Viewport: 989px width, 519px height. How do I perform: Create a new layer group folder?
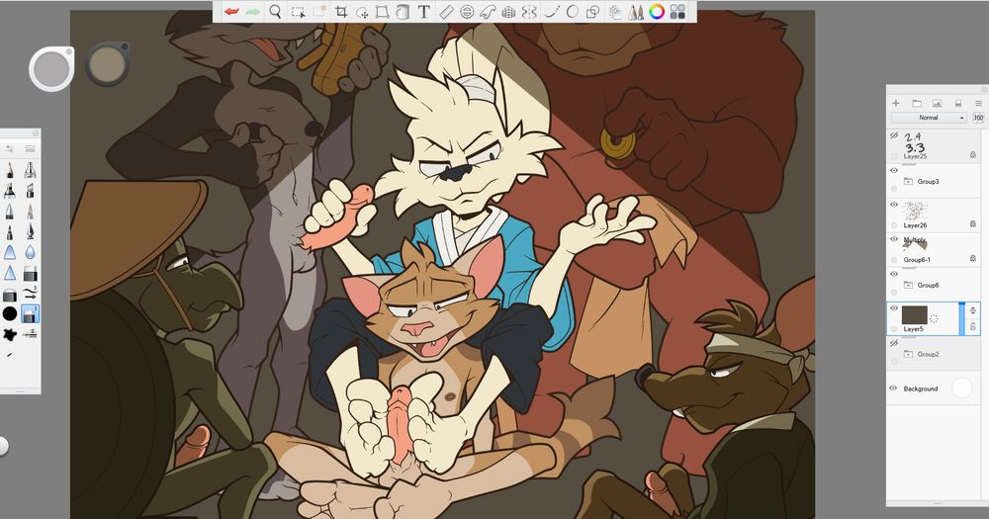pos(917,103)
